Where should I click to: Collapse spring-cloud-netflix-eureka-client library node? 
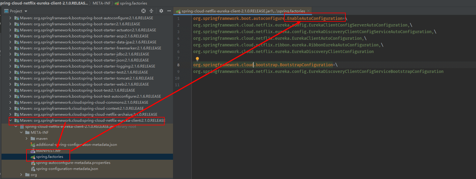coord(10,120)
